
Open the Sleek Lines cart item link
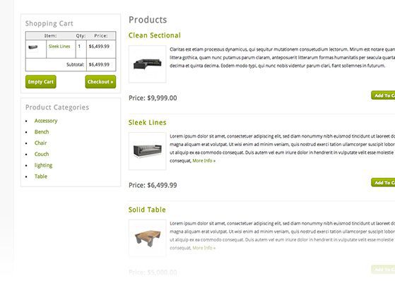pyautogui.click(x=59, y=47)
